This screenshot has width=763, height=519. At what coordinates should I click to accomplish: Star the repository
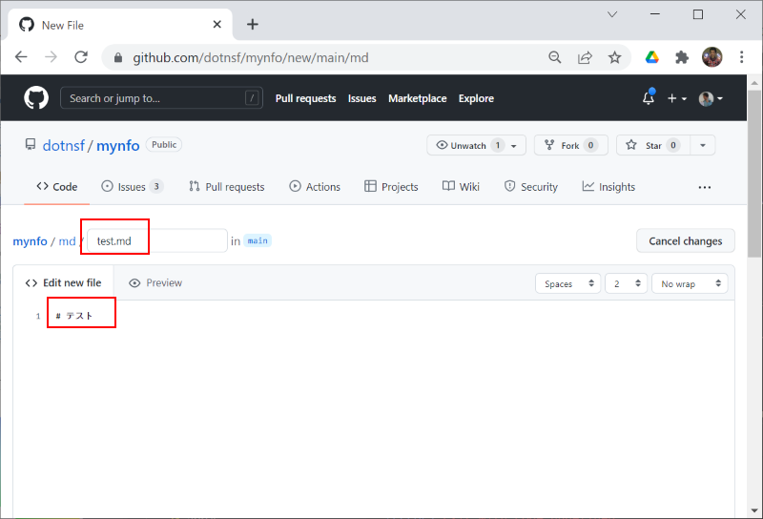653,145
